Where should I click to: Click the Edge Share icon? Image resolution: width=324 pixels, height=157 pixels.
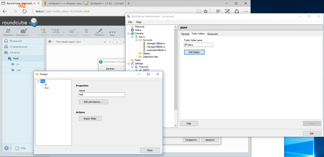coord(237,11)
